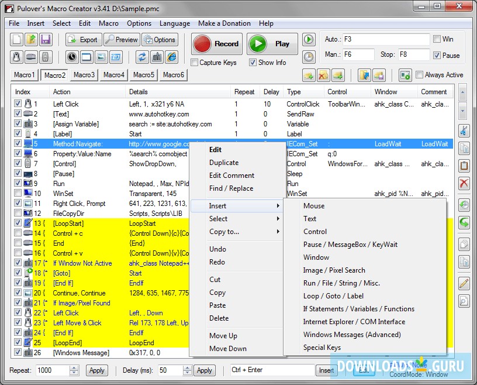Select Loop / Goto / Label submenu entry
This screenshot has height=385, width=477.
[x=333, y=296]
